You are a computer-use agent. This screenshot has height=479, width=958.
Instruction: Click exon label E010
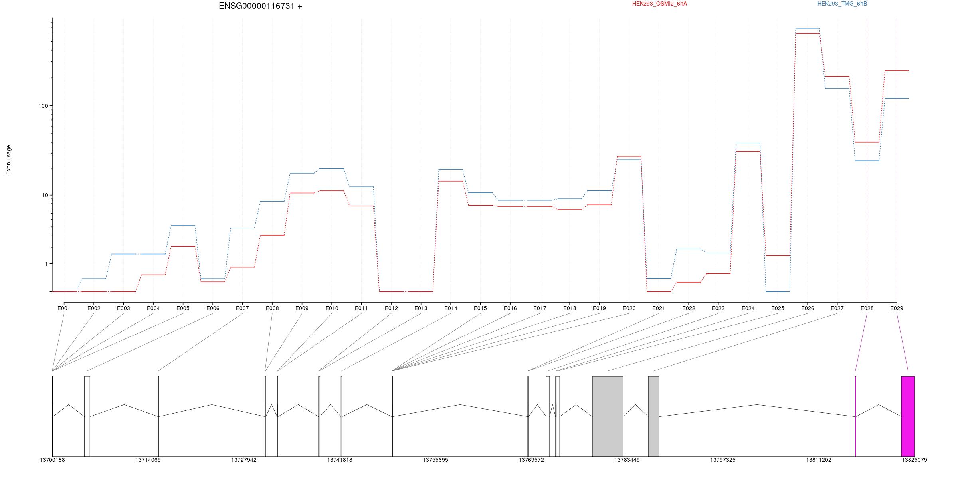(332, 308)
